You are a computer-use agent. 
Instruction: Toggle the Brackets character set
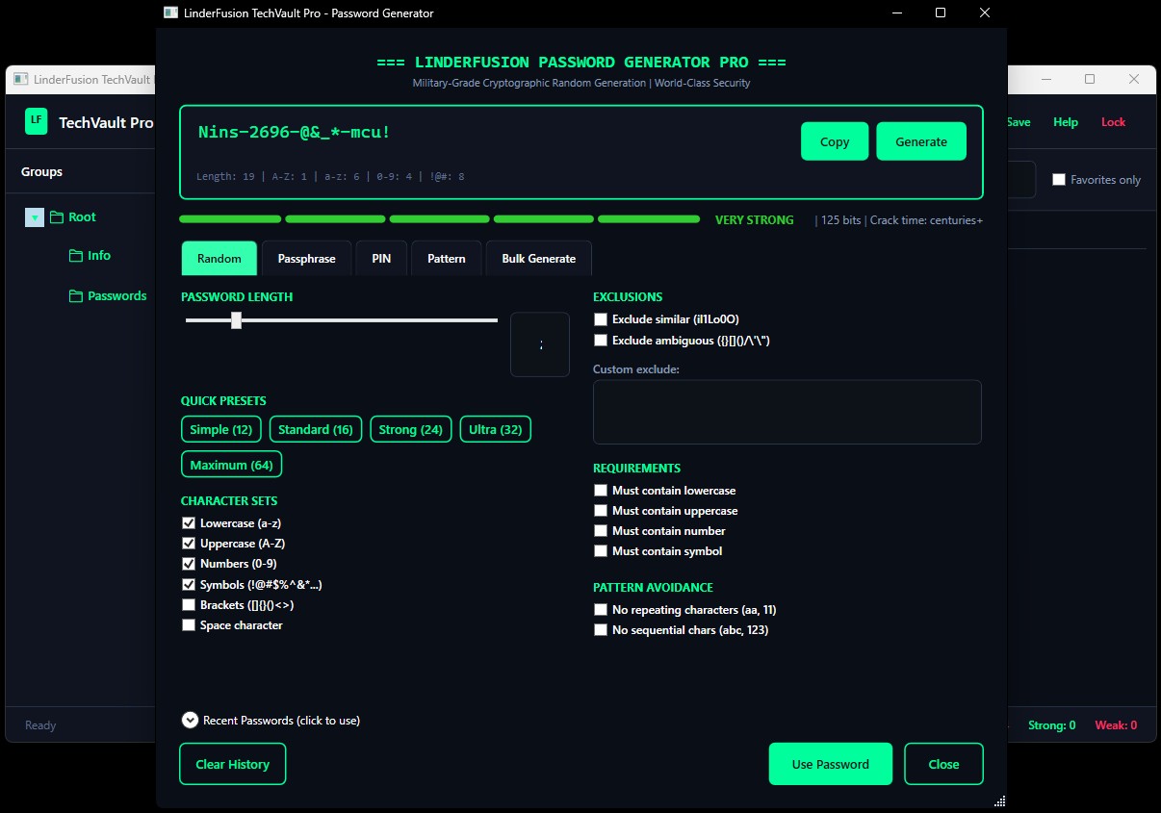(x=189, y=604)
